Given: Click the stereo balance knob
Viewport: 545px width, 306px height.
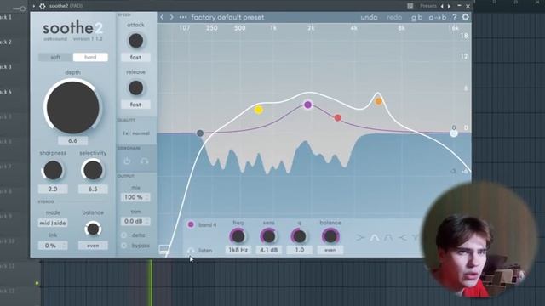Looking at the screenshot, I should click(x=93, y=229).
